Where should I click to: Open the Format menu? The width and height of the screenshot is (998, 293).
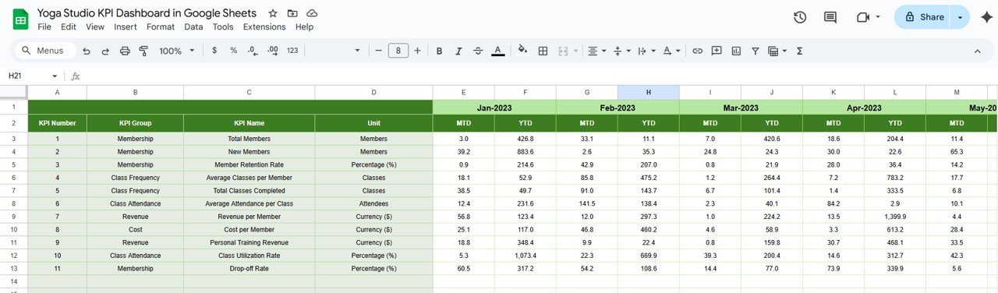[x=161, y=26]
